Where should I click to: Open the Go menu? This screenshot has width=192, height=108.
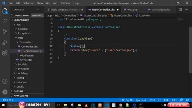(x=48, y=3)
